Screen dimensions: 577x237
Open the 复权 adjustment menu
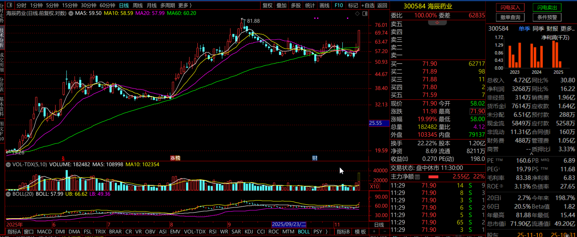click(267, 5)
